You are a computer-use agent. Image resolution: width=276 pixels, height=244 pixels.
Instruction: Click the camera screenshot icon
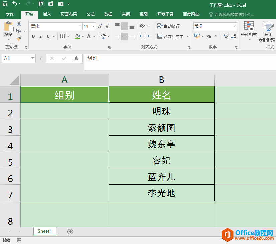coord(61,4)
